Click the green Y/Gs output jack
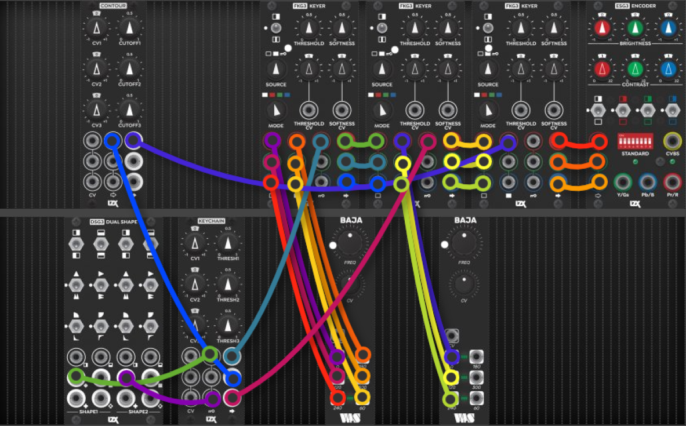Image resolution: width=686 pixels, height=426 pixels. tap(623, 182)
